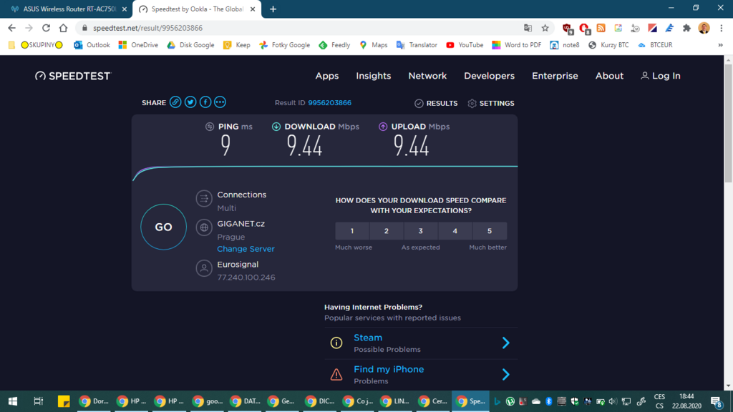The image size is (733, 412).
Task: Show more bookmarks with the overflow chevron
Action: pyautogui.click(x=720, y=45)
